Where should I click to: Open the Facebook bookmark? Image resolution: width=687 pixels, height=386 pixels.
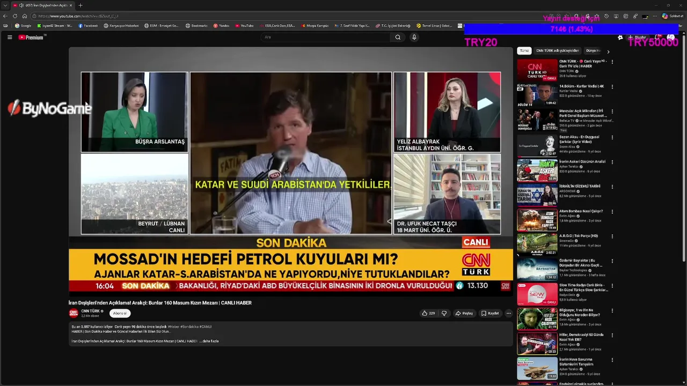click(x=88, y=26)
